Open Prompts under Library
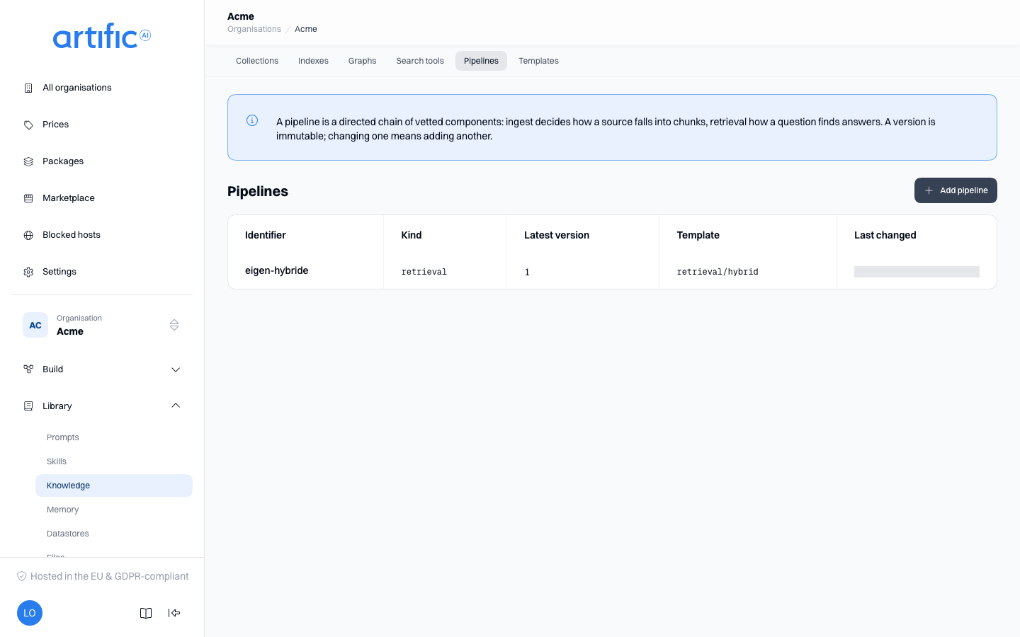The width and height of the screenshot is (1020, 637). tap(114, 437)
